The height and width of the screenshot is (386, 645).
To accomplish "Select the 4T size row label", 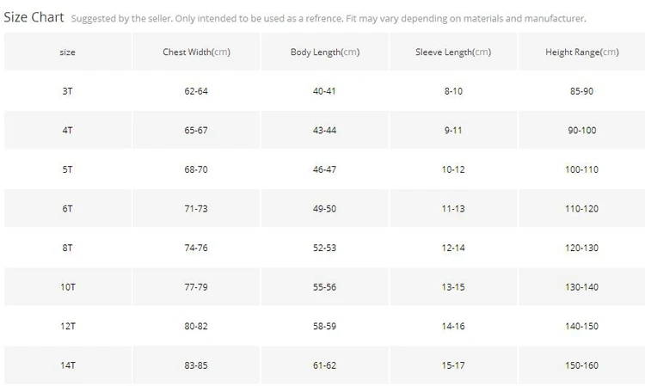I will (67, 130).
